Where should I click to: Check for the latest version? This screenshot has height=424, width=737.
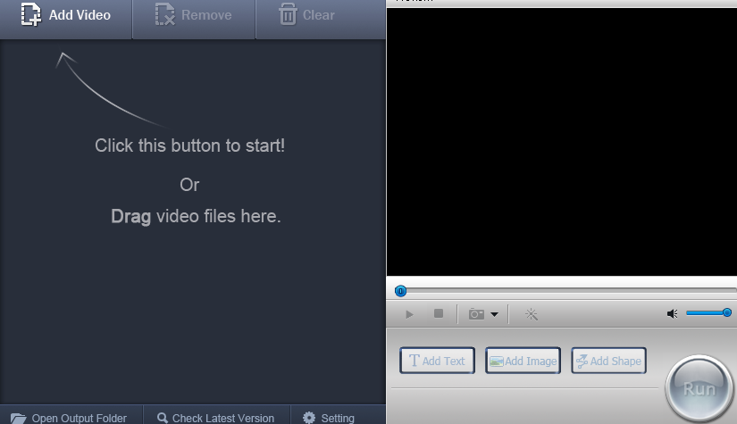216,418
